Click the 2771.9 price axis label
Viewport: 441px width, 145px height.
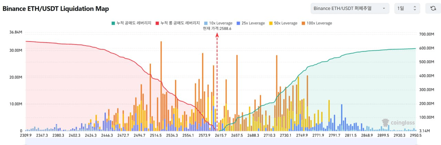(318, 136)
